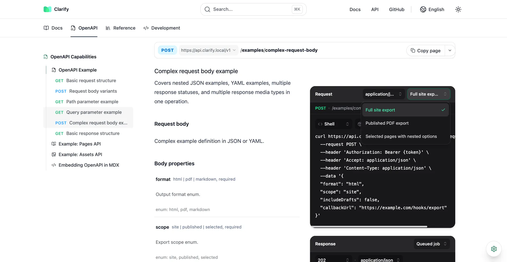Click the ⌘K shortcut badge

[297, 10]
